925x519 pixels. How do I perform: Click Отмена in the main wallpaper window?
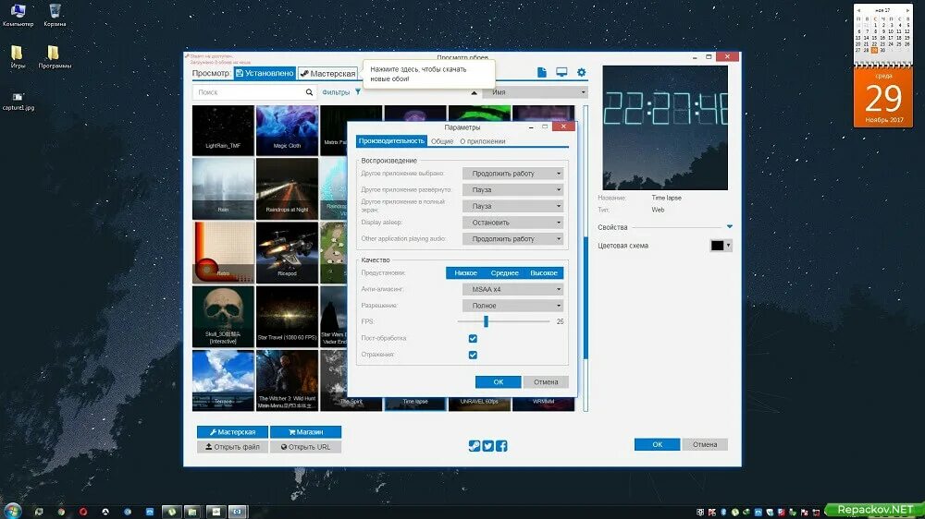coord(704,444)
